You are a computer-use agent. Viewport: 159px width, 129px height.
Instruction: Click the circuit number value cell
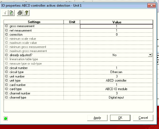[116, 68]
